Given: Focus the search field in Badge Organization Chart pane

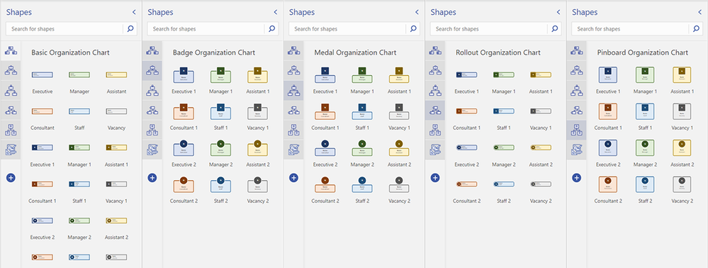Looking at the screenshot, I should [x=206, y=29].
